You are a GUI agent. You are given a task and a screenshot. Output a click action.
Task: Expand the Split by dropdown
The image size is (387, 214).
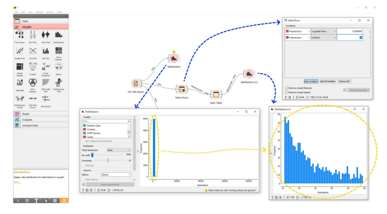point(116,174)
